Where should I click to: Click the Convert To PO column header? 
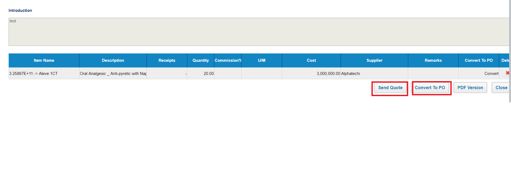coord(479,60)
